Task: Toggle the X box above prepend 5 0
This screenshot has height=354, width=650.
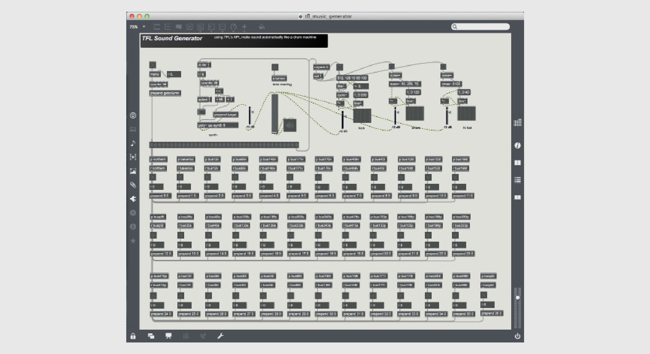Action: (x=290, y=177)
